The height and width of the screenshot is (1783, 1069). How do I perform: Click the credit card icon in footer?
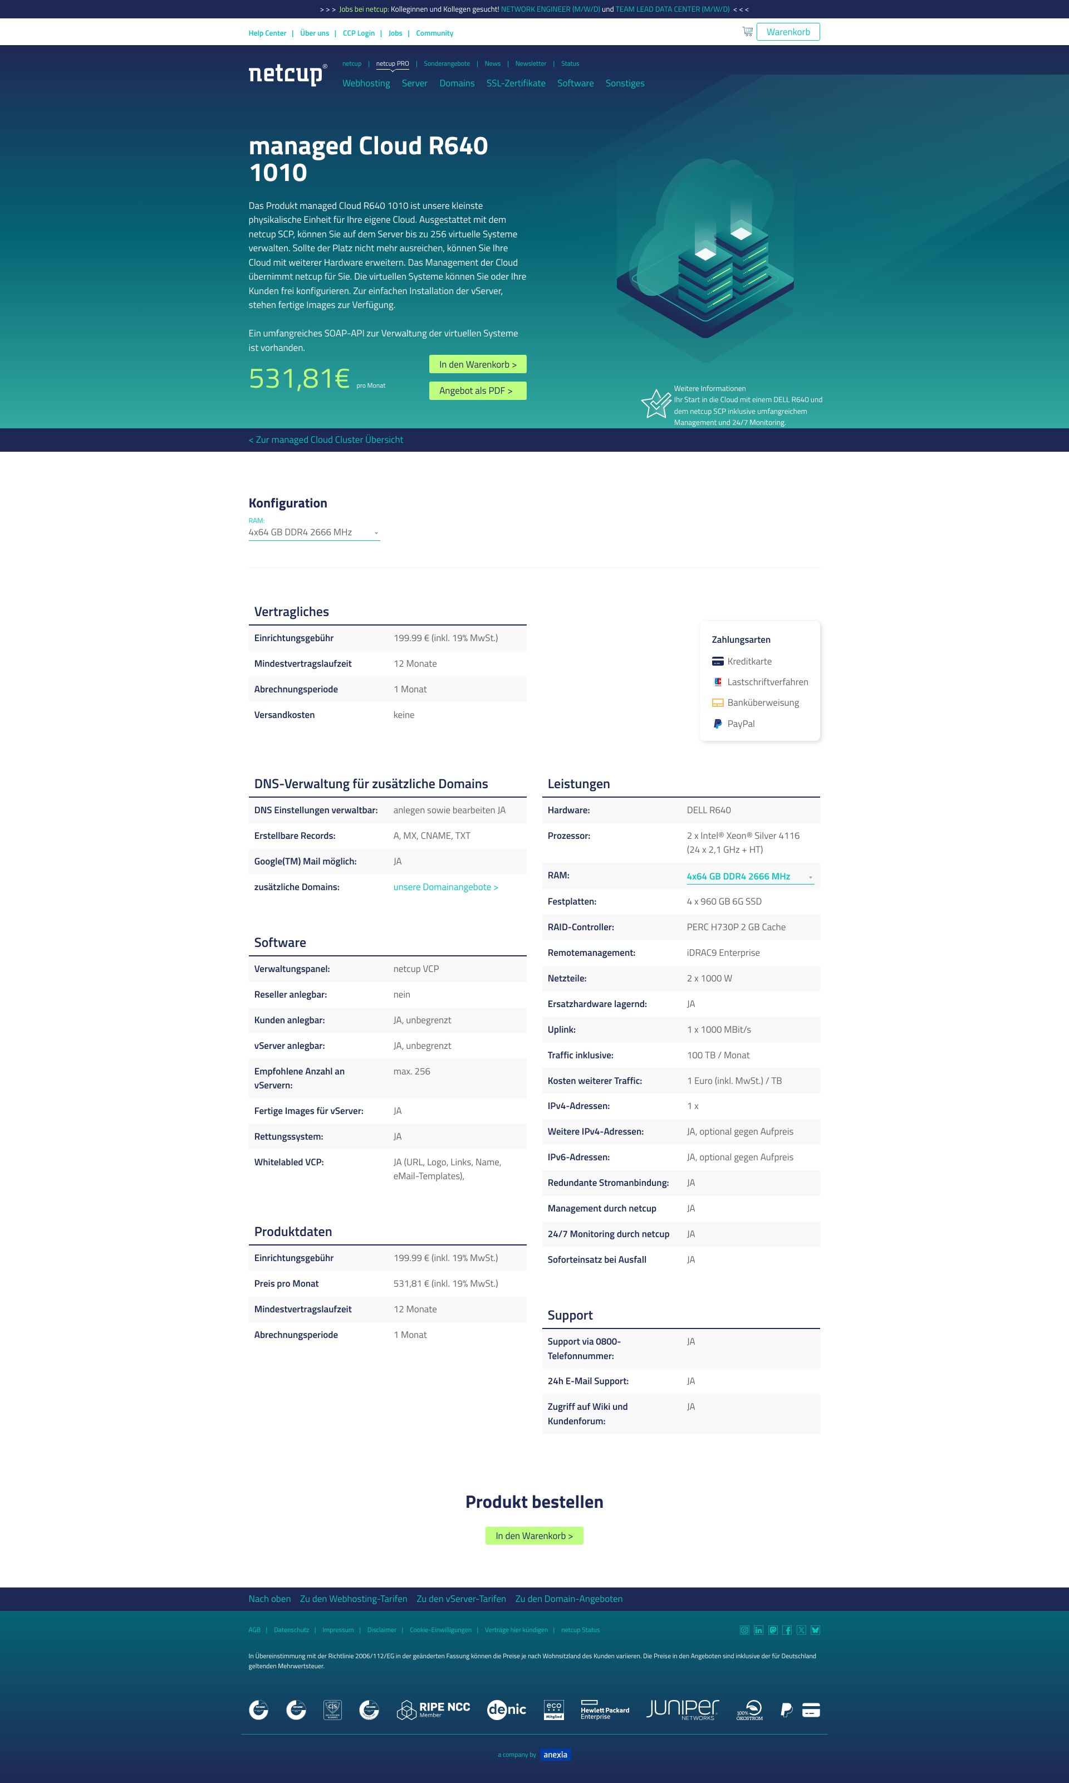point(811,1709)
